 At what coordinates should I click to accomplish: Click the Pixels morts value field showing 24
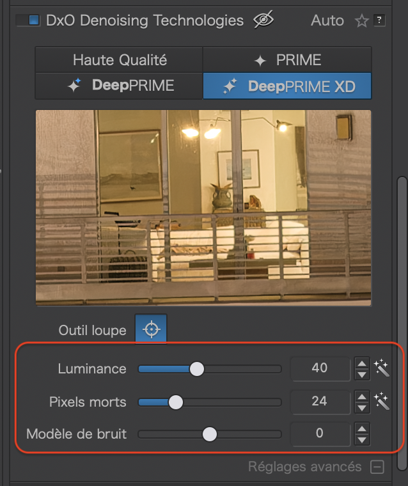(x=320, y=402)
